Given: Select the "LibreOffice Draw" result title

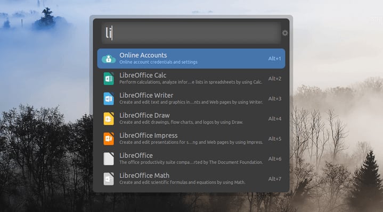Looking at the screenshot, I should pos(144,115).
